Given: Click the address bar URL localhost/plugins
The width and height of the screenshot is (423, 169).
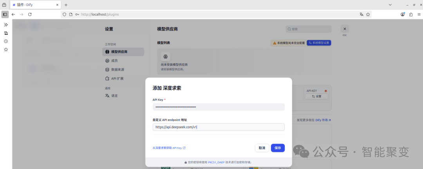Looking at the screenshot, I should click(100, 14).
